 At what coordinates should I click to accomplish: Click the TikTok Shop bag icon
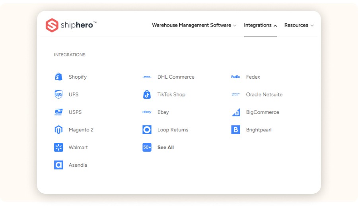(x=147, y=94)
